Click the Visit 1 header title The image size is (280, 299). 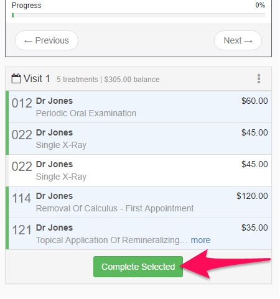coord(37,79)
